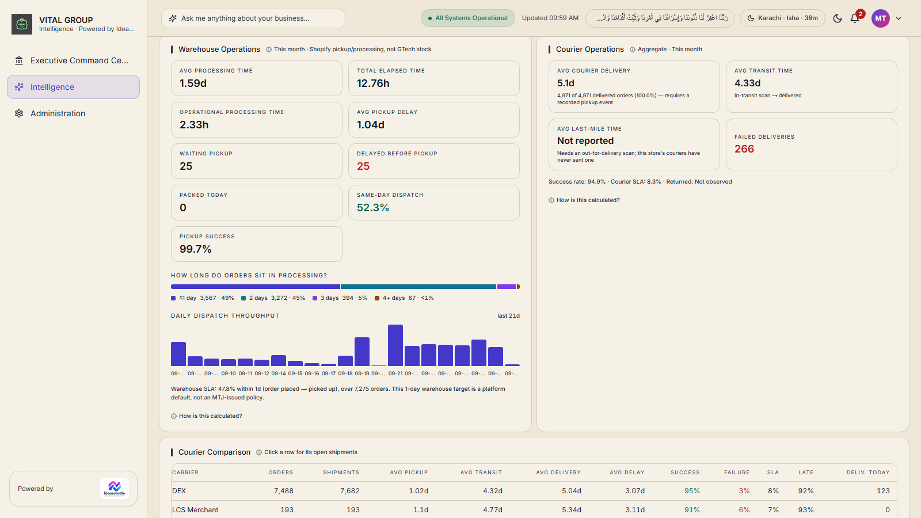Expand the user account dropdown chevron
Viewport: 921px width, 518px height.
(899, 18)
